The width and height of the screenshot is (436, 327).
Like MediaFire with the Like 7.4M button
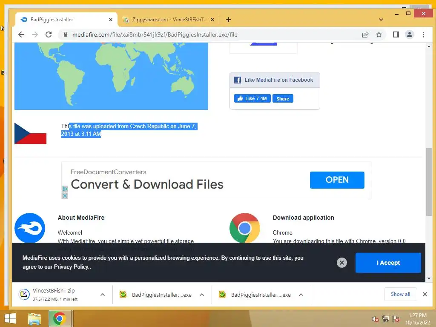[252, 98]
